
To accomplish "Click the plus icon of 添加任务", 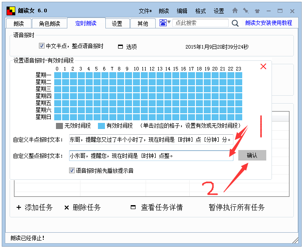I will tap(19, 207).
